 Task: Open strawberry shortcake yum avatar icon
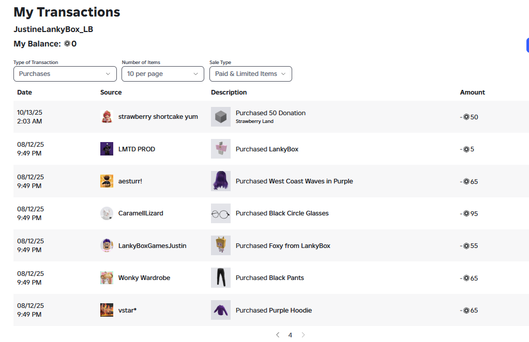click(107, 117)
